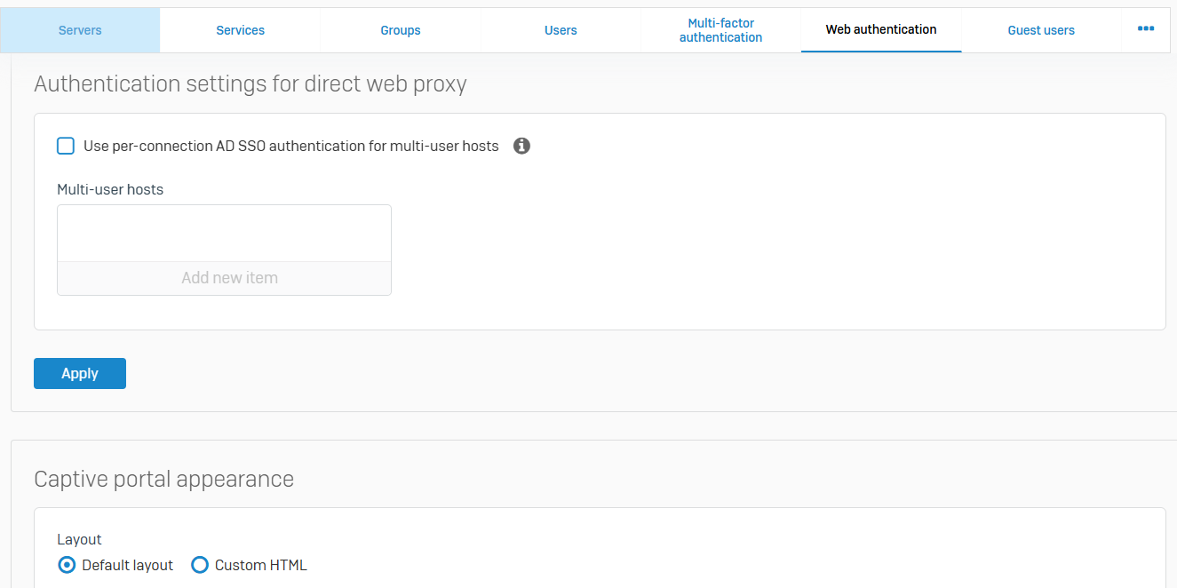This screenshot has width=1177, height=588.
Task: Select the Web authentication tab
Action: tap(881, 30)
